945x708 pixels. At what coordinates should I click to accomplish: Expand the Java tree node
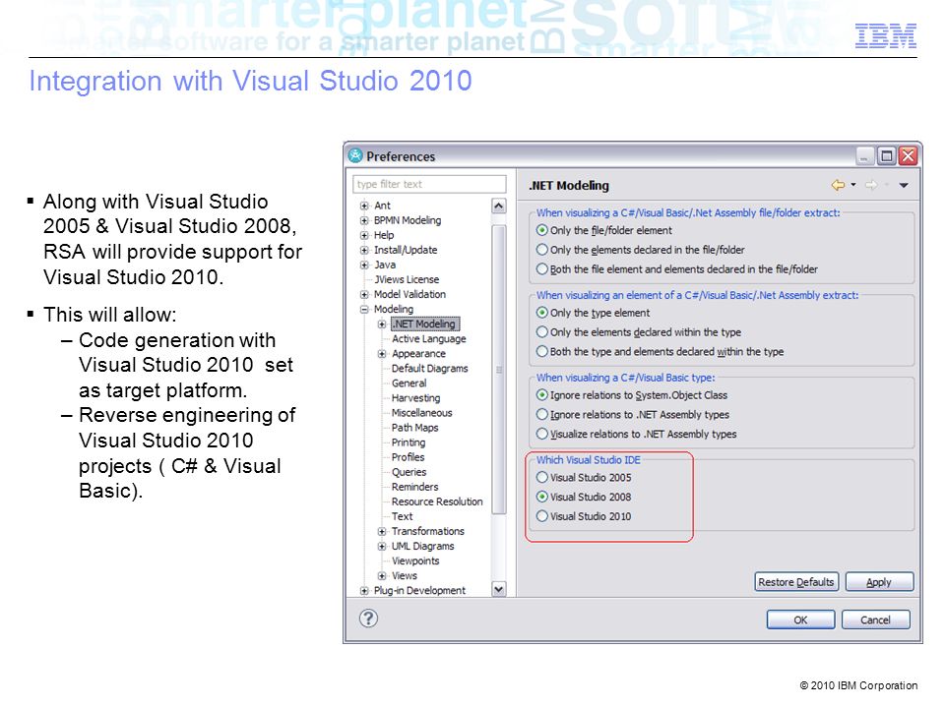tap(364, 265)
